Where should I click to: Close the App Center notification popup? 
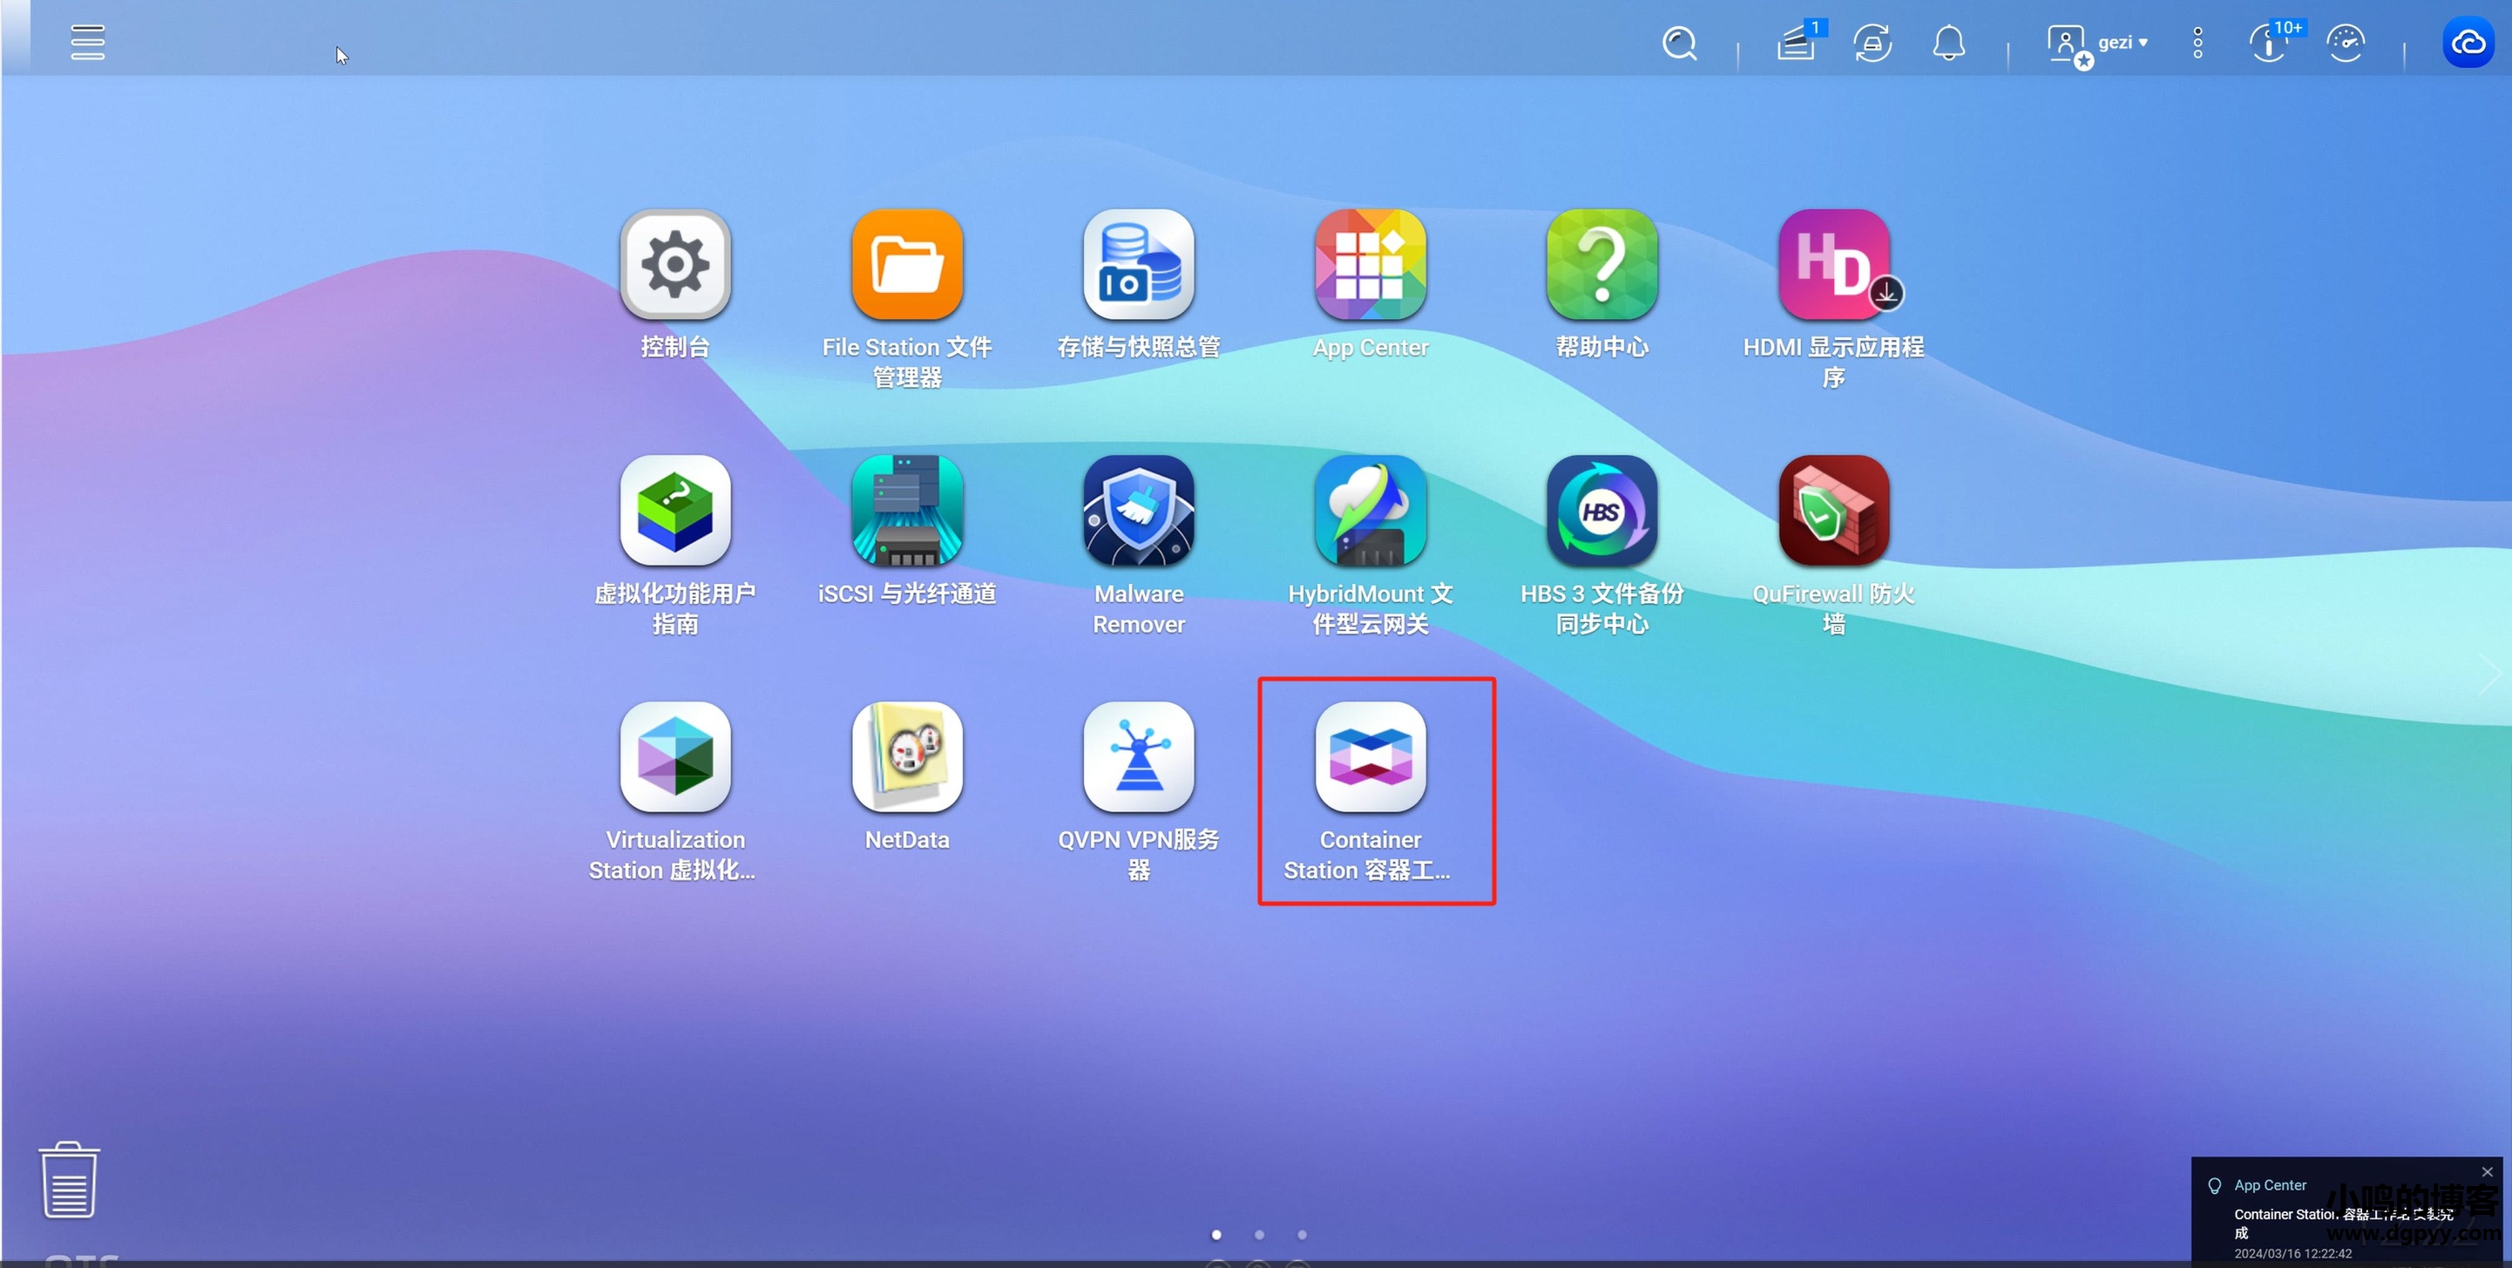tap(2487, 1171)
